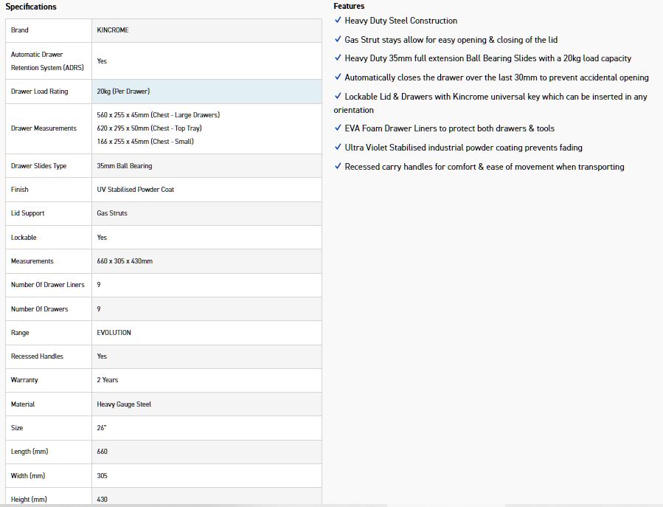
Task: Click the checkmark beside Recessed carry handles
Action: [338, 167]
